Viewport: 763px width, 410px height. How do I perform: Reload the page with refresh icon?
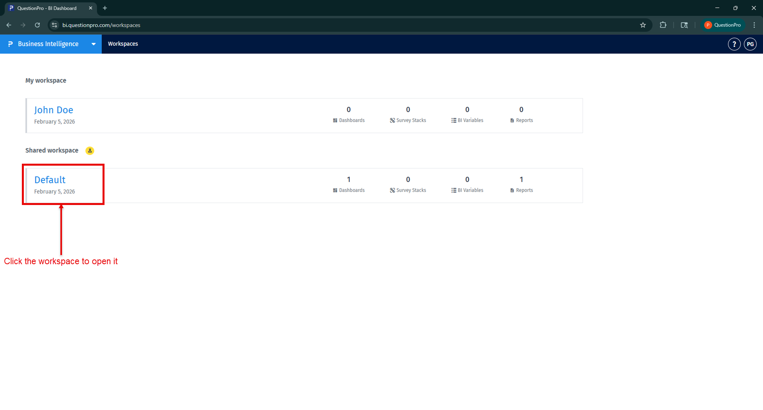click(x=37, y=25)
